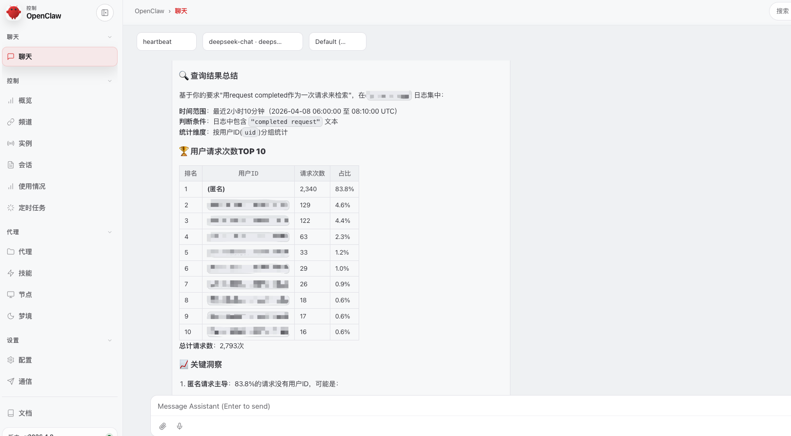Open 实例 instances in sidebar

click(x=25, y=143)
